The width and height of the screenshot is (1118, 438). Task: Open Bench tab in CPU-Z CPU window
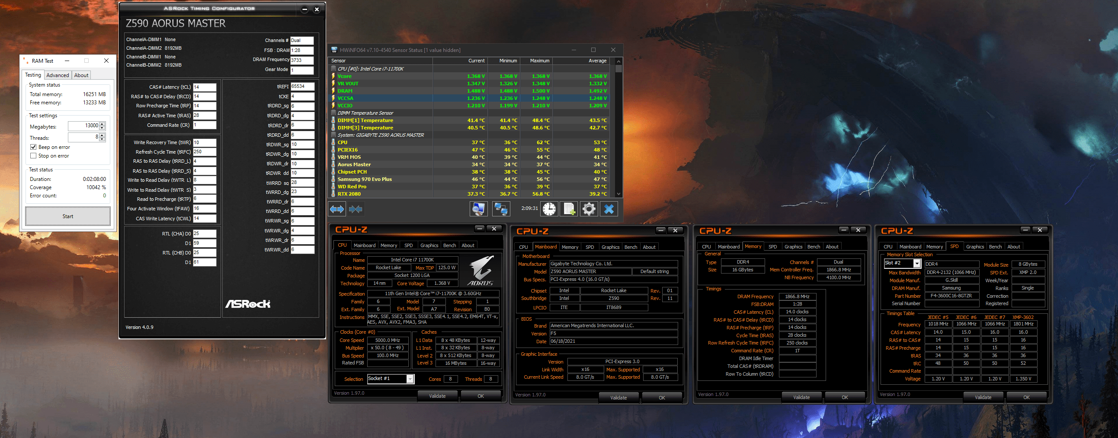point(450,245)
